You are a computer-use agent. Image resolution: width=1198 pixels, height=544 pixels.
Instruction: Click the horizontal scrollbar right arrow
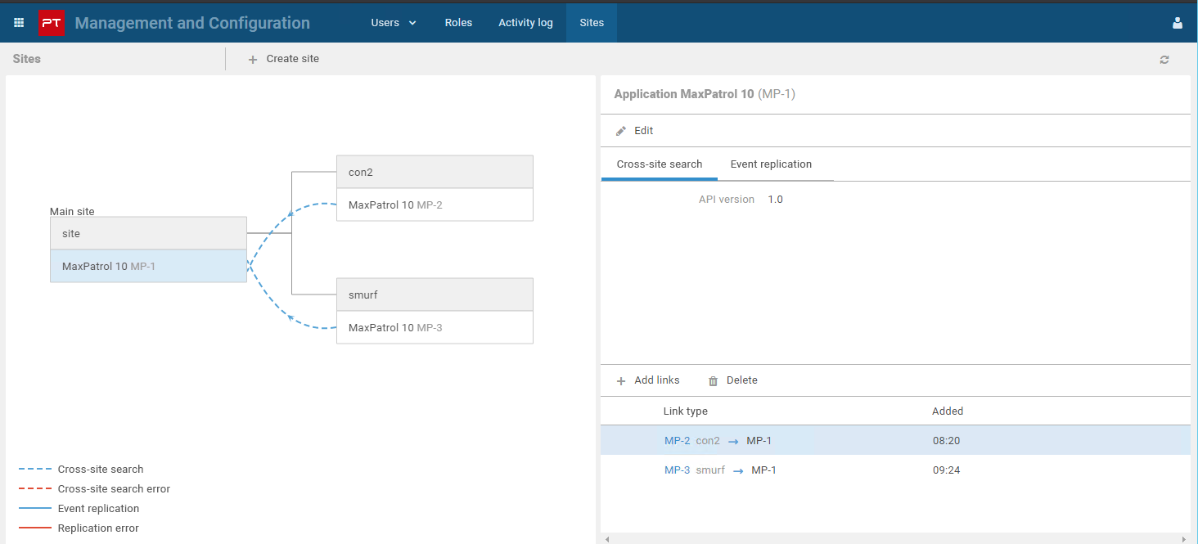pos(1185,539)
